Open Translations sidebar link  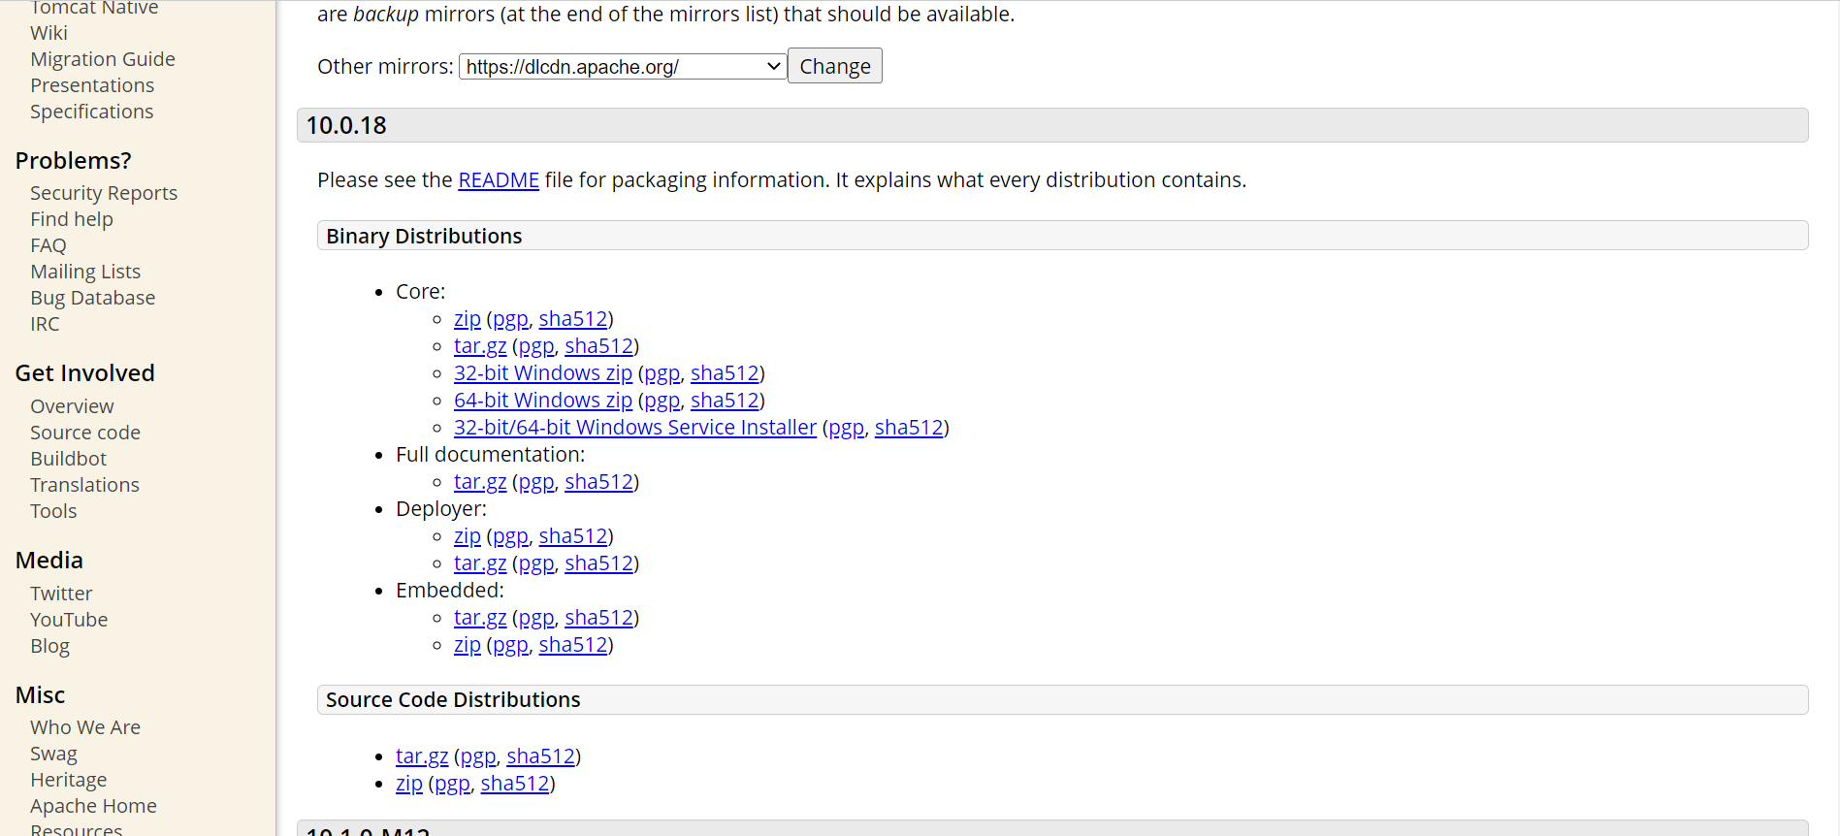[84, 485]
